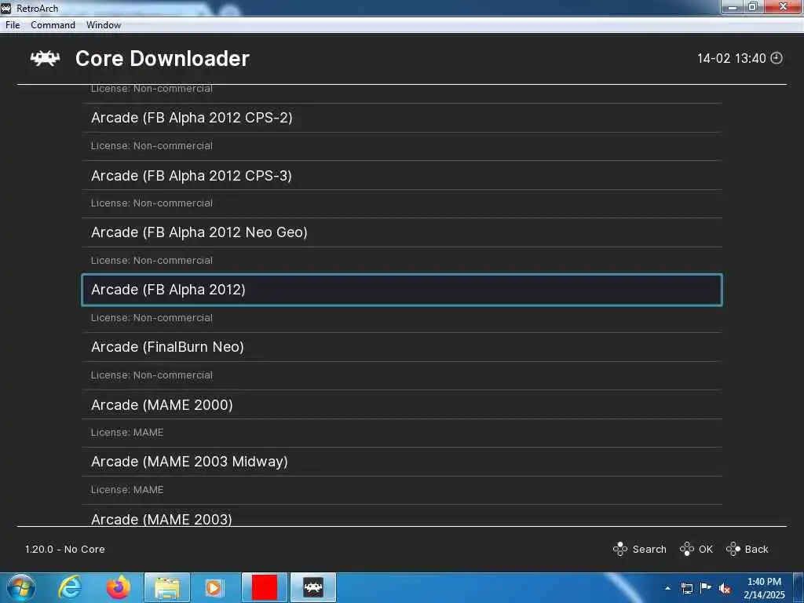Click the Back gamepad hint icon
Screen dimensions: 804x603
pyautogui.click(x=733, y=549)
